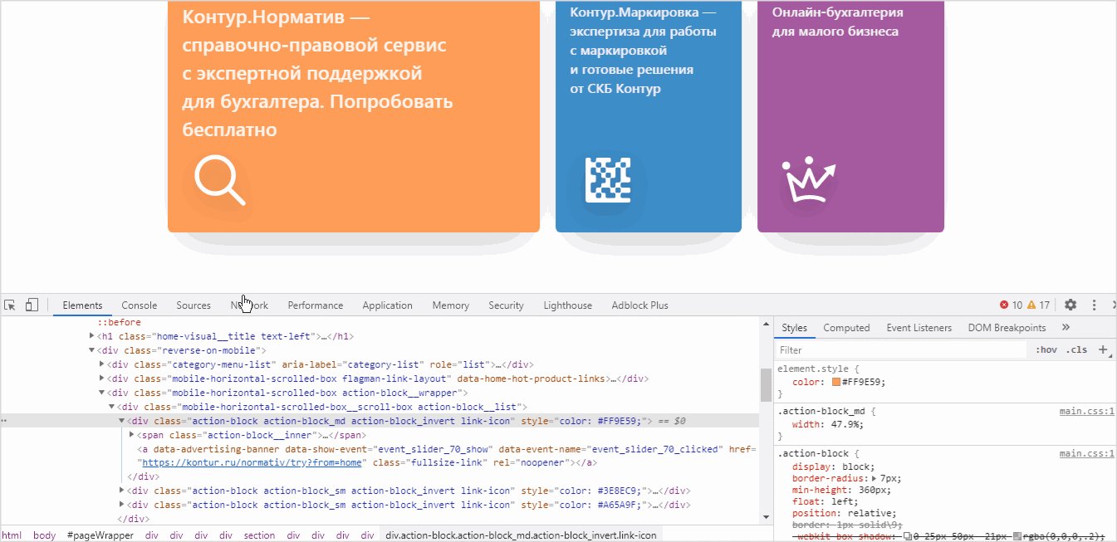Viewport: 1117px width, 542px height.
Task: Collapse the action-block__wrapper div
Action: point(101,393)
